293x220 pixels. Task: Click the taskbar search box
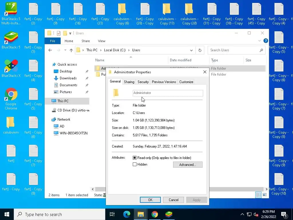[60, 214]
